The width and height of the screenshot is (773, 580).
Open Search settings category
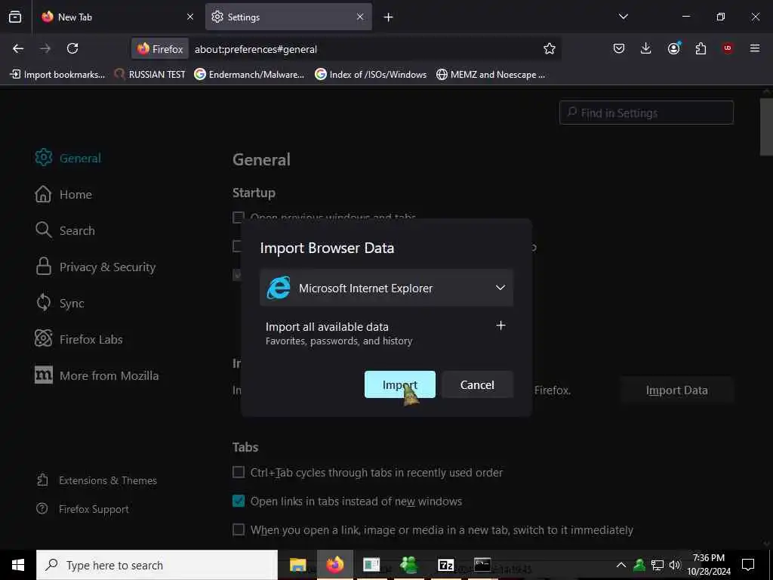(x=65, y=230)
